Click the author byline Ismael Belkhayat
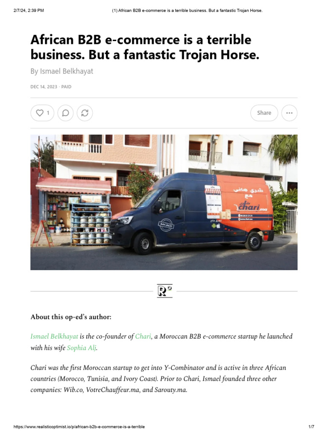328x437 pixels. tap(66, 71)
